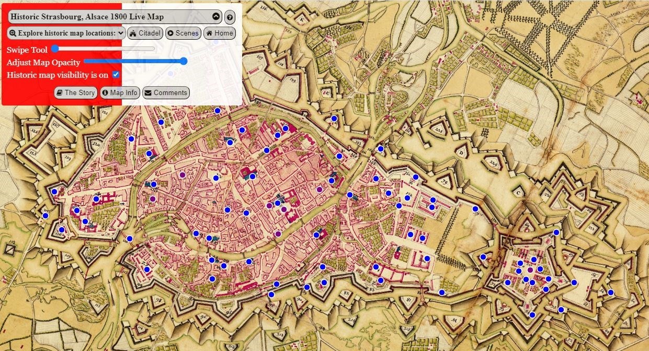Show Map Info
Screen dimensions: 649x351
pos(120,92)
